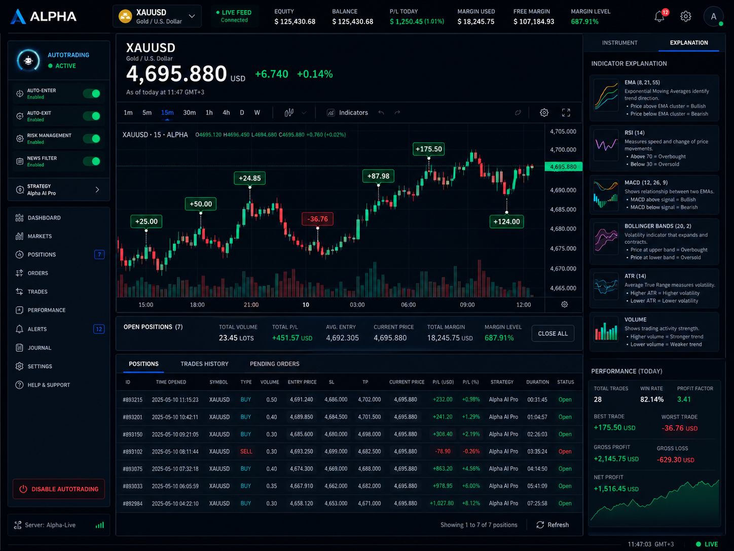Open the XAUUSD symbol selector dropdown
The image size is (734, 551).
click(x=157, y=16)
